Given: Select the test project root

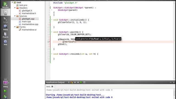Looking at the screenshot, I should click(x=19, y=2).
